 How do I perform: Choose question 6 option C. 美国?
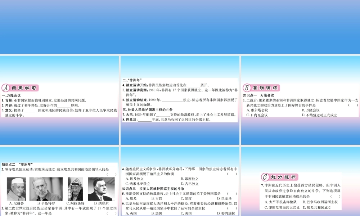pyautogui.click(x=186, y=213)
